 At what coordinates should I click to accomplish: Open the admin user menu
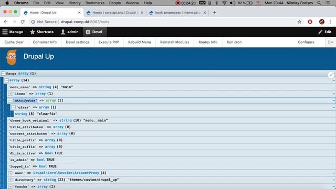click(69, 32)
